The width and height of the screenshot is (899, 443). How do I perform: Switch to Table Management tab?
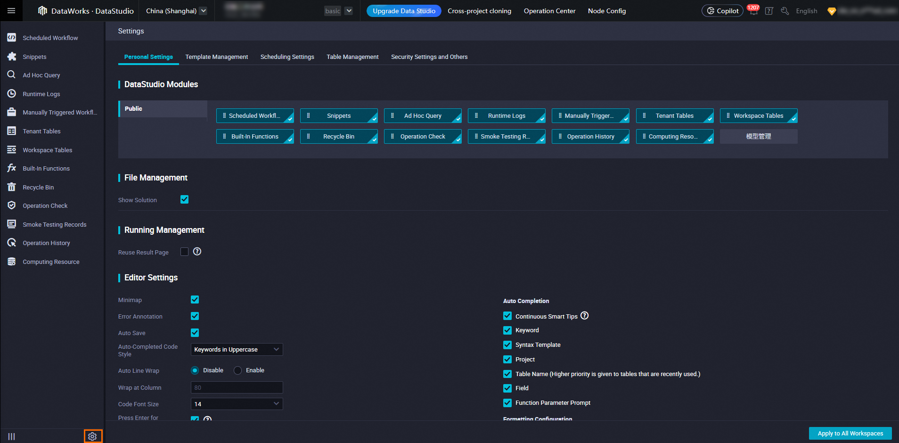352,57
